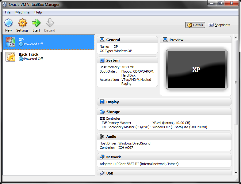
Task: Click the Back Track VM icon
Action: (x=10, y=57)
